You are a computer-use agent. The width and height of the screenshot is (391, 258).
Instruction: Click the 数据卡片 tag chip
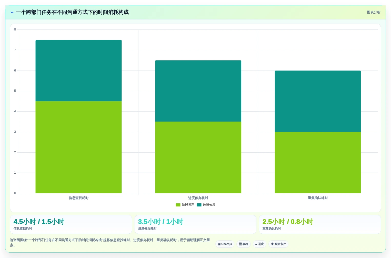click(278, 244)
